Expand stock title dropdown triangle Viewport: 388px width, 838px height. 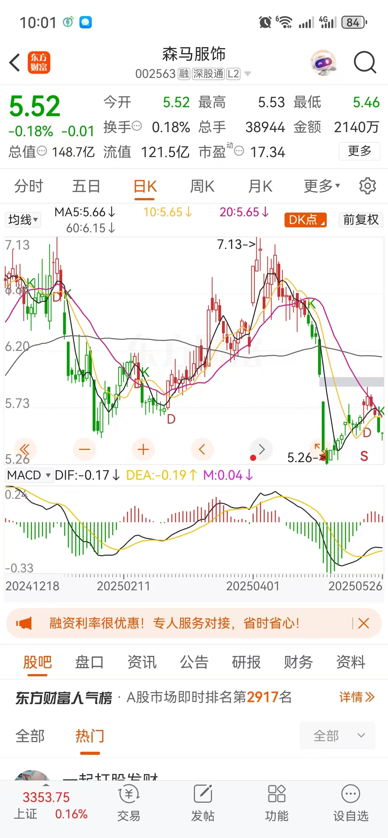click(248, 74)
